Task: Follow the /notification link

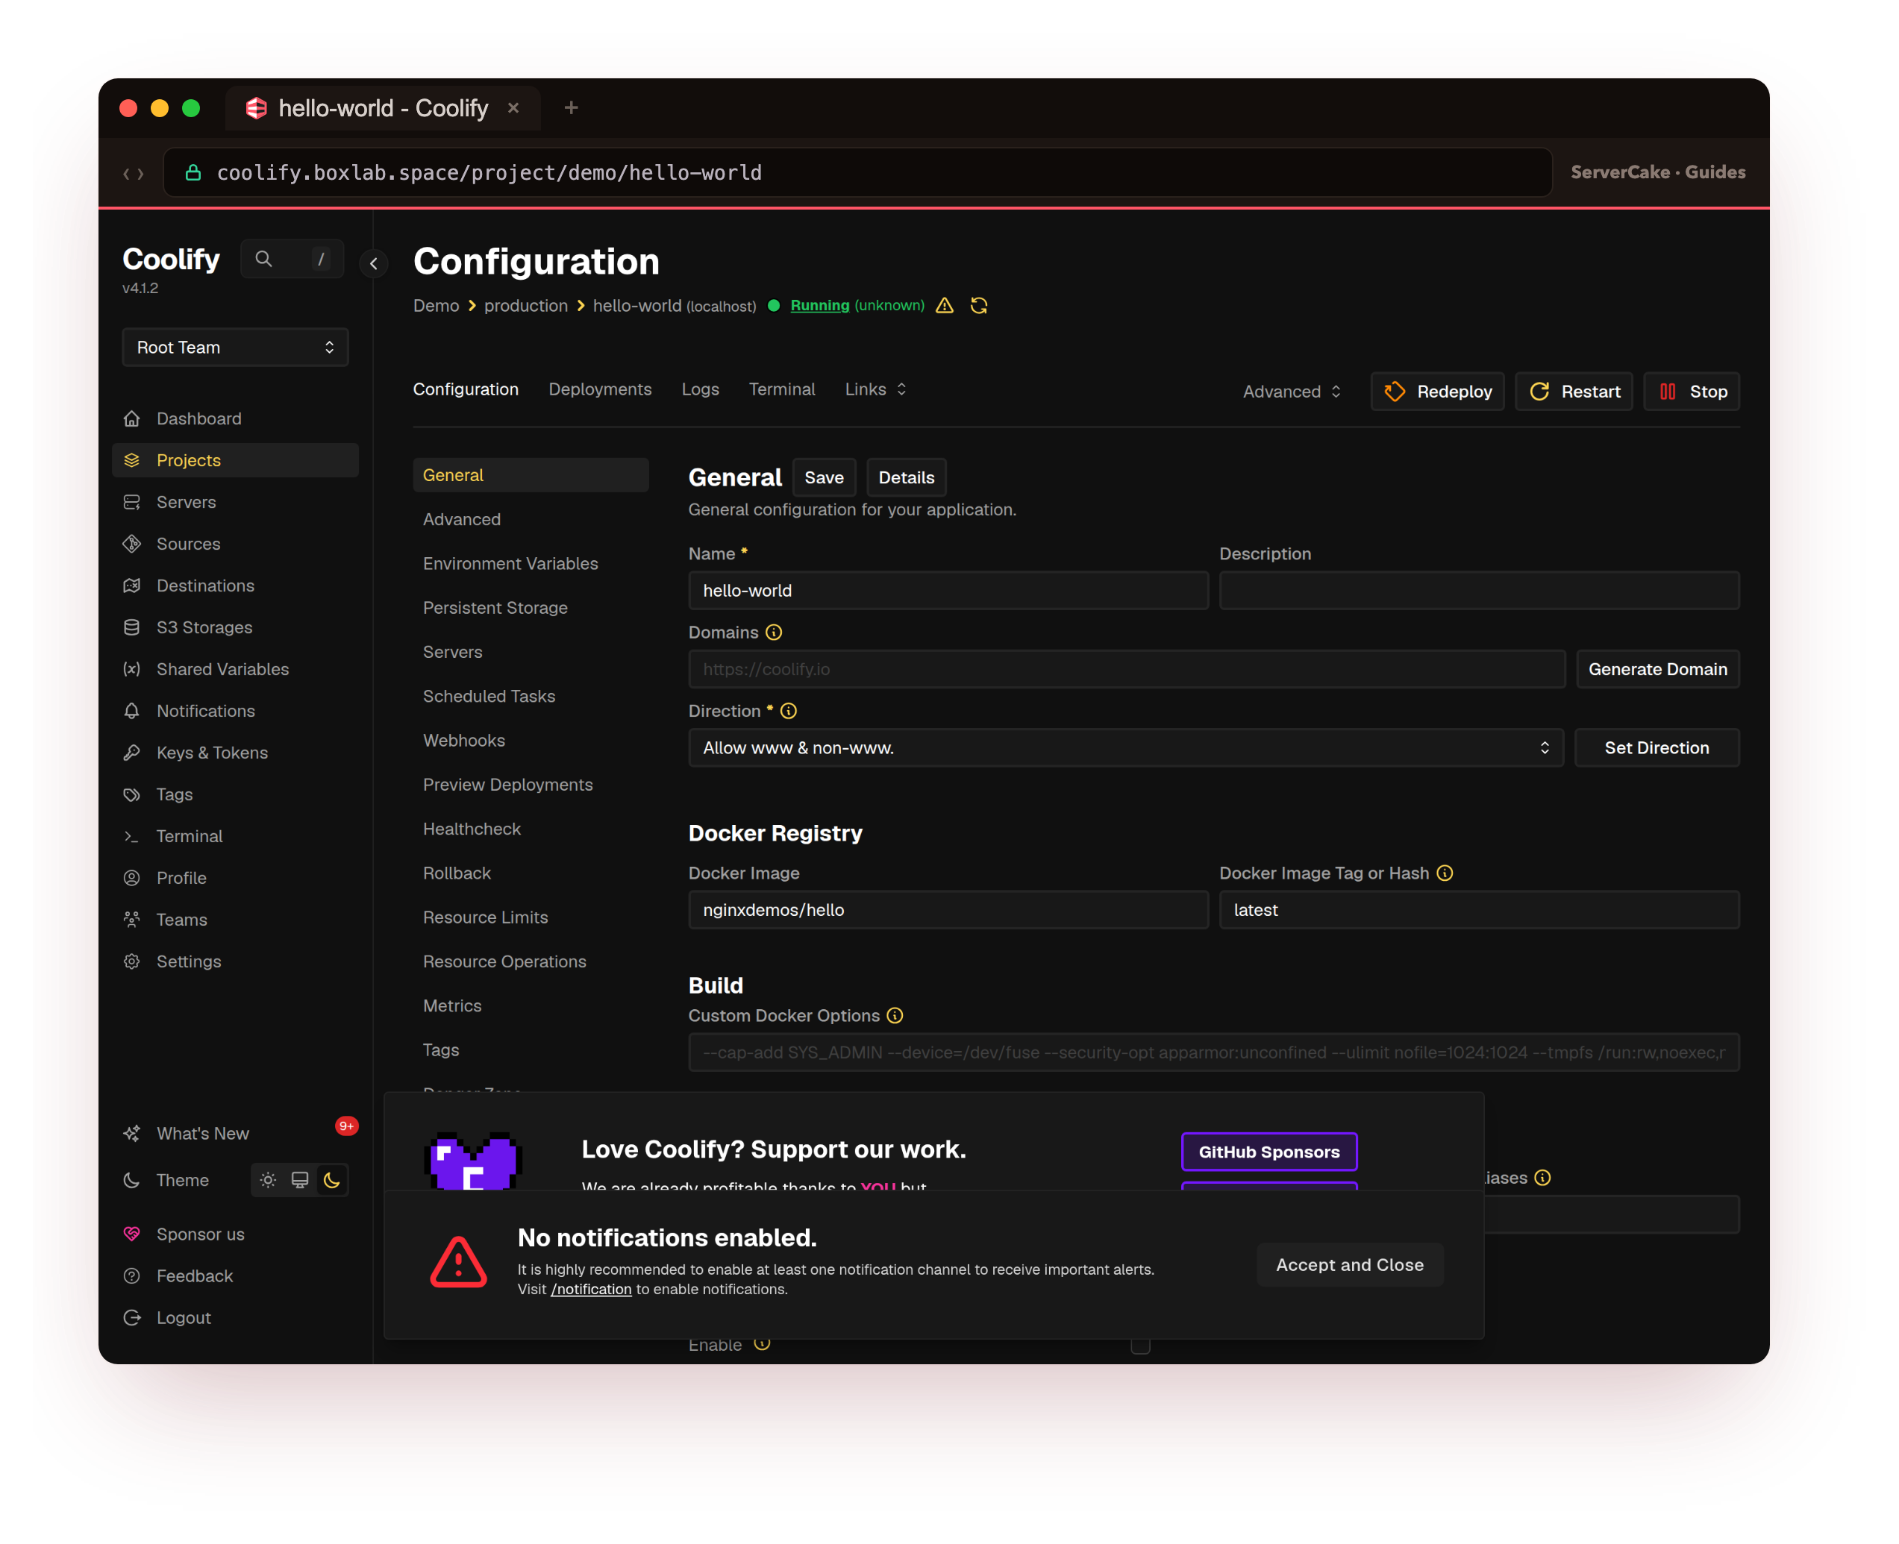Action: pyautogui.click(x=591, y=1289)
